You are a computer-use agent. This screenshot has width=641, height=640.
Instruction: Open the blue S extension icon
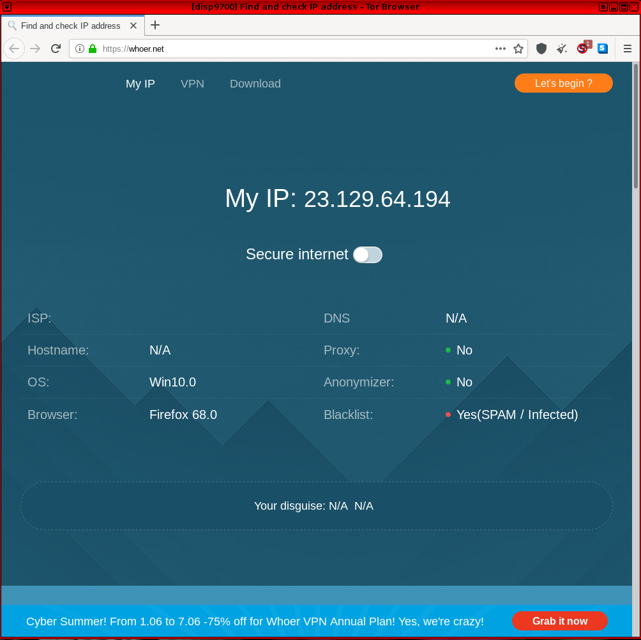click(x=603, y=49)
